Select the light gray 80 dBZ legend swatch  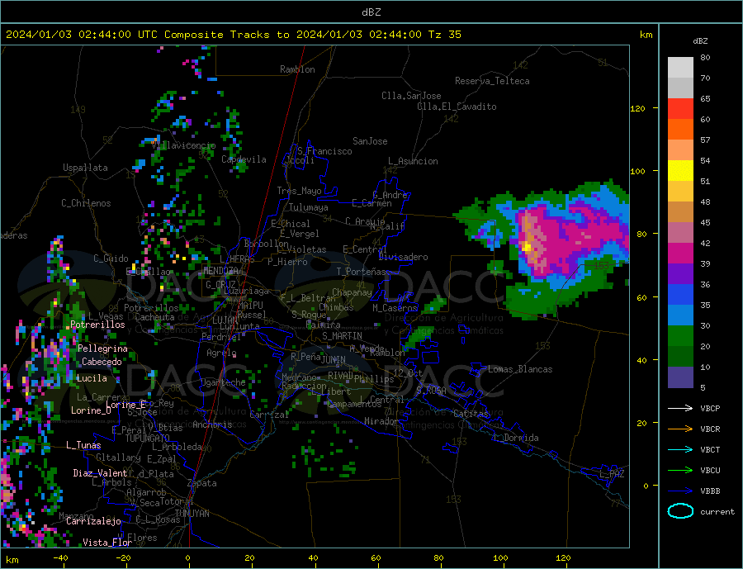[680, 68]
